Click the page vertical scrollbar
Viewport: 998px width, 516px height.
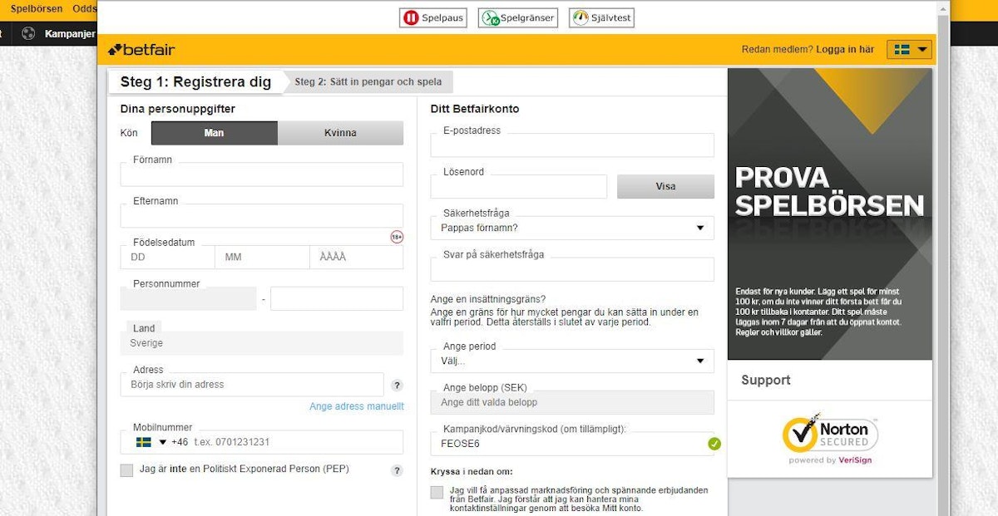[x=943, y=258]
